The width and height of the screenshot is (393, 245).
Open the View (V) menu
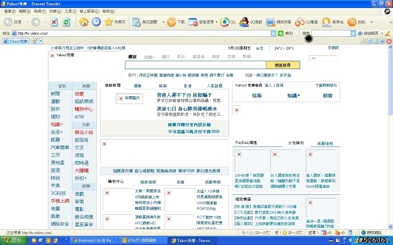pyautogui.click(x=40, y=11)
